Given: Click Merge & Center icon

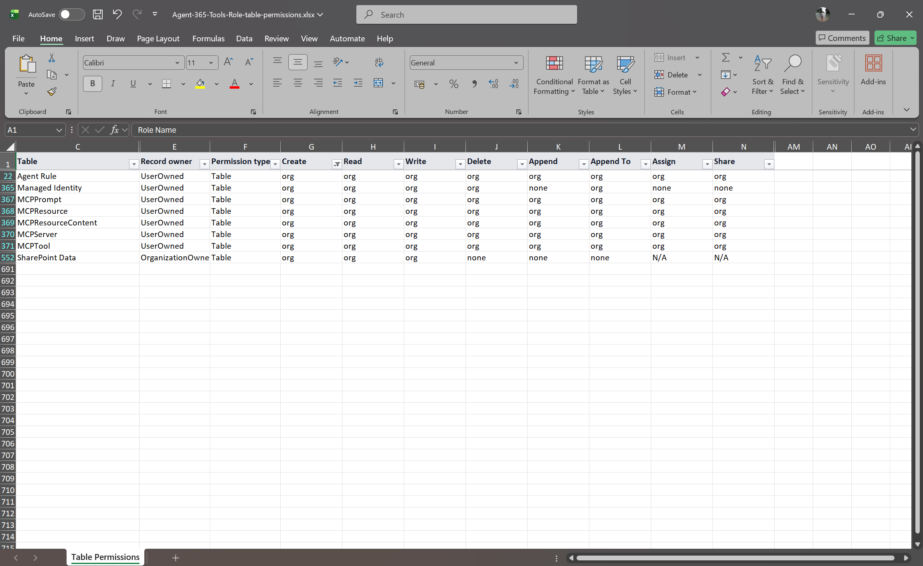Looking at the screenshot, I should (x=378, y=83).
